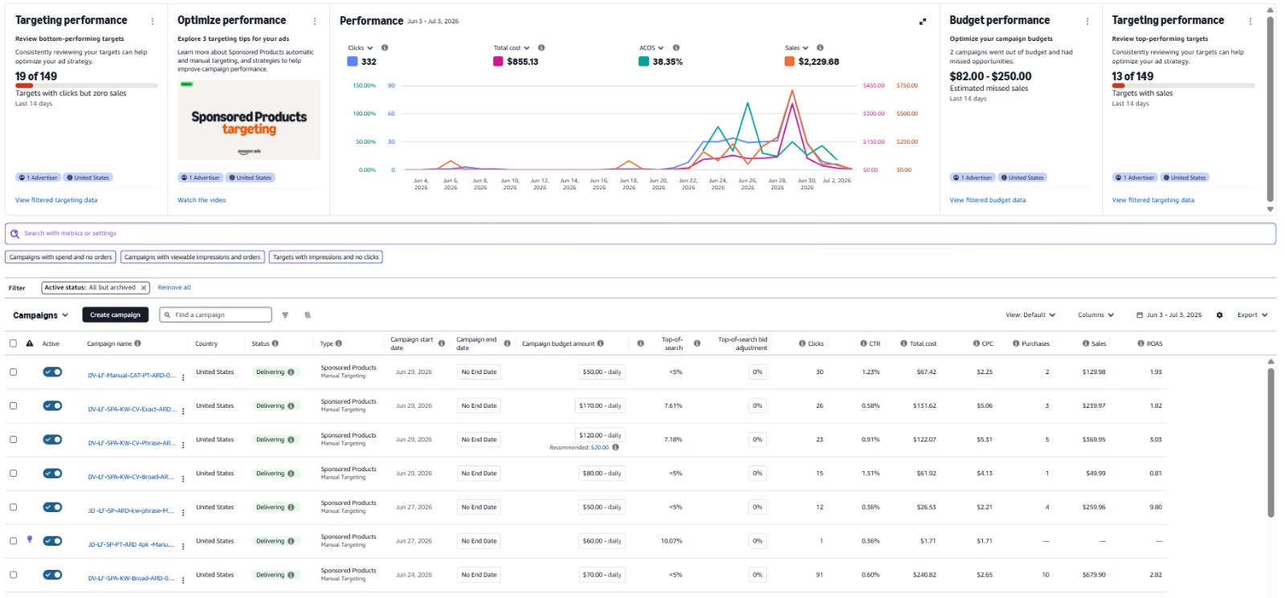Show info tooltip for Campaign name column
Image resolution: width=1285 pixels, height=598 pixels.
(x=138, y=344)
